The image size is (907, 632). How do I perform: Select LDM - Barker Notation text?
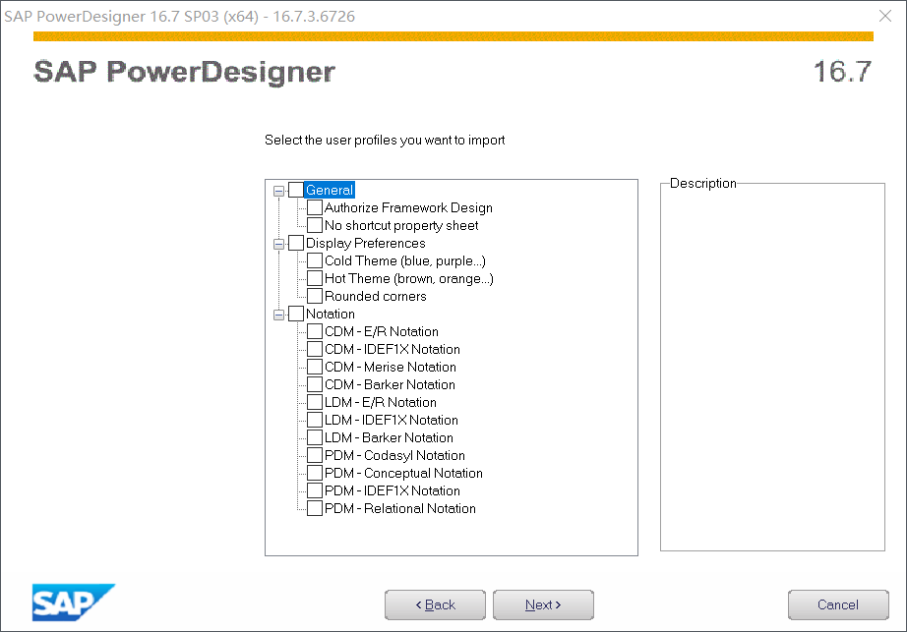click(x=389, y=437)
